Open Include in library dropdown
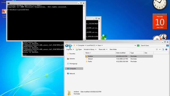Image resolution: width=170 pixels, height=96 pixels. point(90,49)
